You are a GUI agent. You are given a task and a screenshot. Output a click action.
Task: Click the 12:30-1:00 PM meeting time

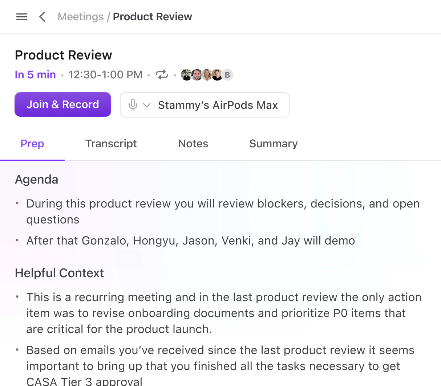(105, 75)
